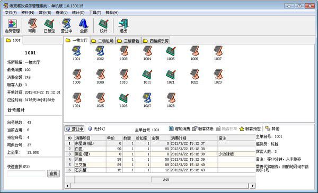The height and width of the screenshot is (193, 318).
Task: Click 顾客预定 customer reservation button
Action: point(250,128)
